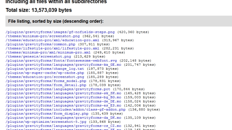Open gravityforms-sk_SK.mo link

(63, 93)
